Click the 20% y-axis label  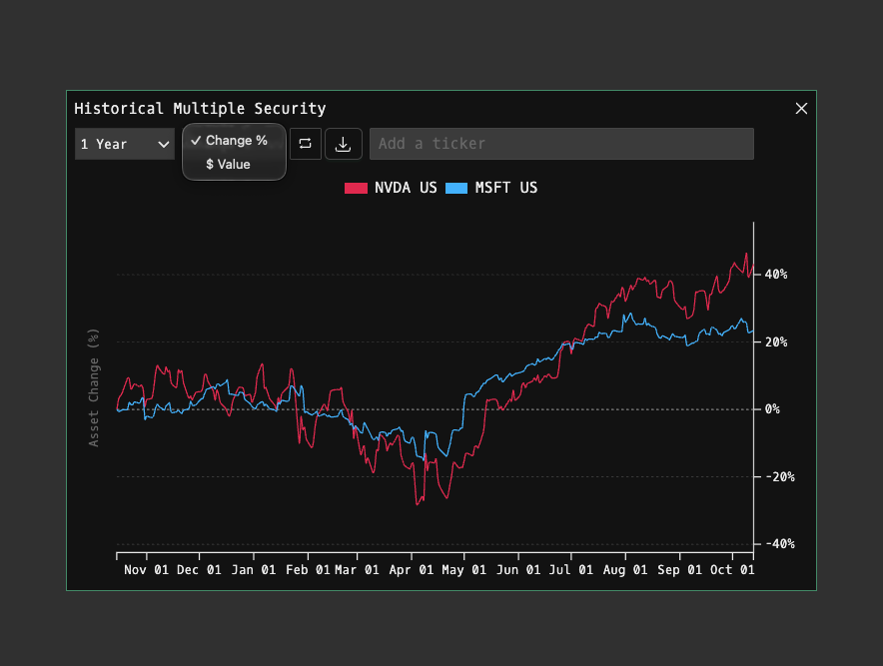coord(775,342)
